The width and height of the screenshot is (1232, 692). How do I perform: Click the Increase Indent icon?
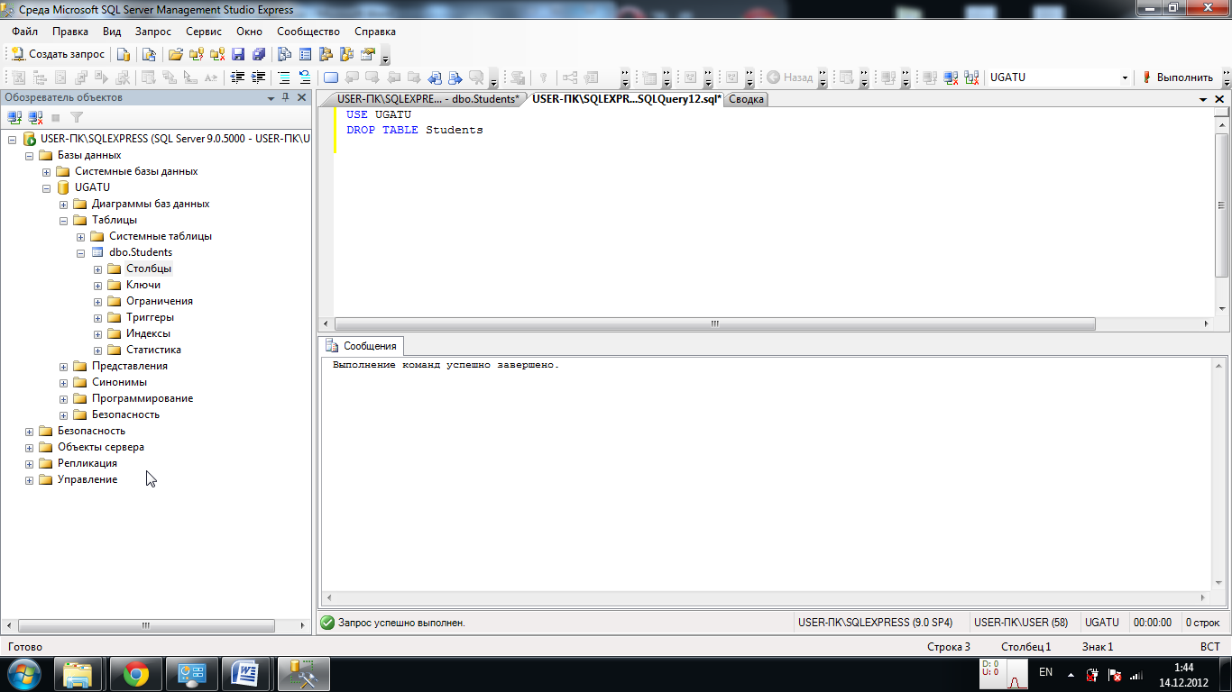click(x=258, y=77)
